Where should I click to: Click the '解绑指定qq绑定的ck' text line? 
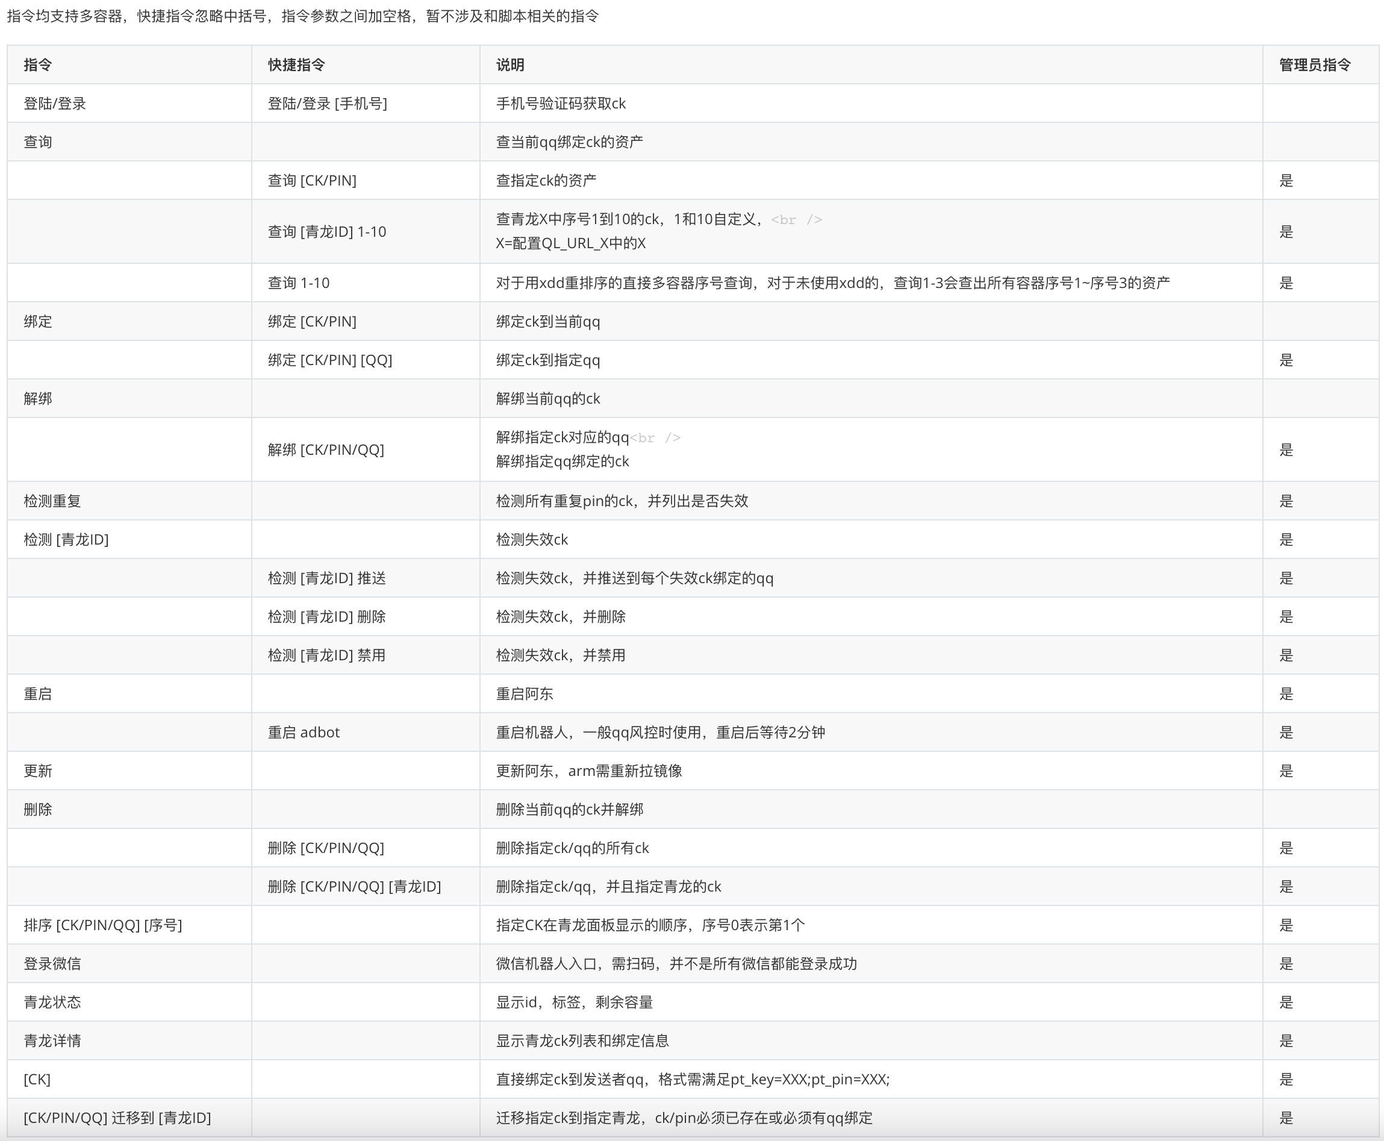click(x=562, y=461)
